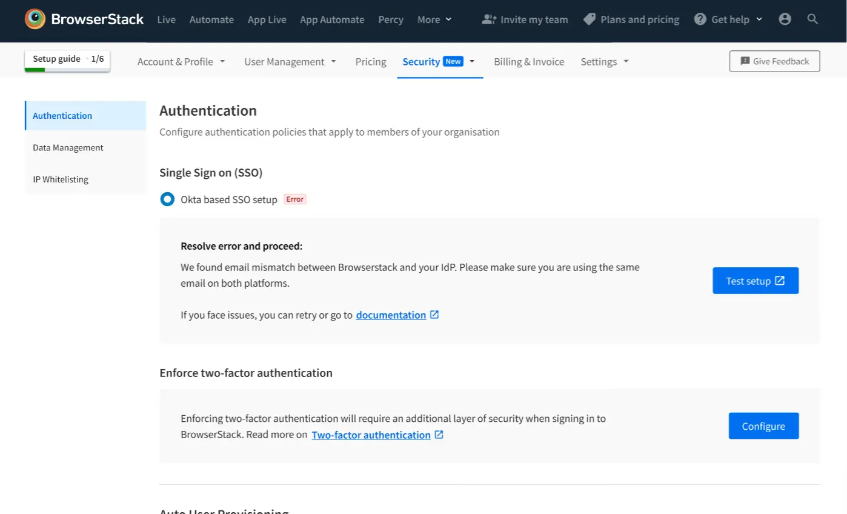Select IP Whitelisting in the sidebar
The width and height of the screenshot is (847, 514).
click(61, 179)
